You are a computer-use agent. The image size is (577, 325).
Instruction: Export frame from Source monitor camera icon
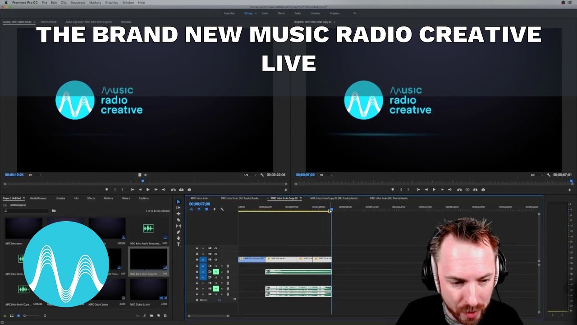click(x=189, y=190)
